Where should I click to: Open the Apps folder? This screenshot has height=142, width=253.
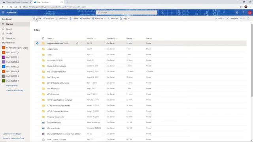[x=49, y=55]
